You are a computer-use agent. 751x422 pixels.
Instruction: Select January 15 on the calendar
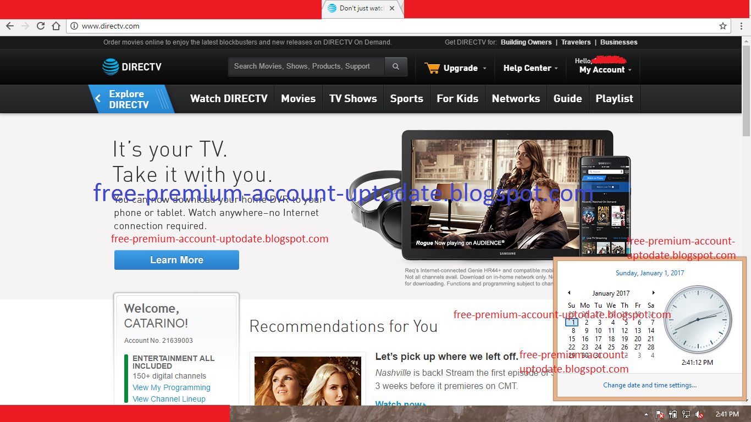coord(572,338)
